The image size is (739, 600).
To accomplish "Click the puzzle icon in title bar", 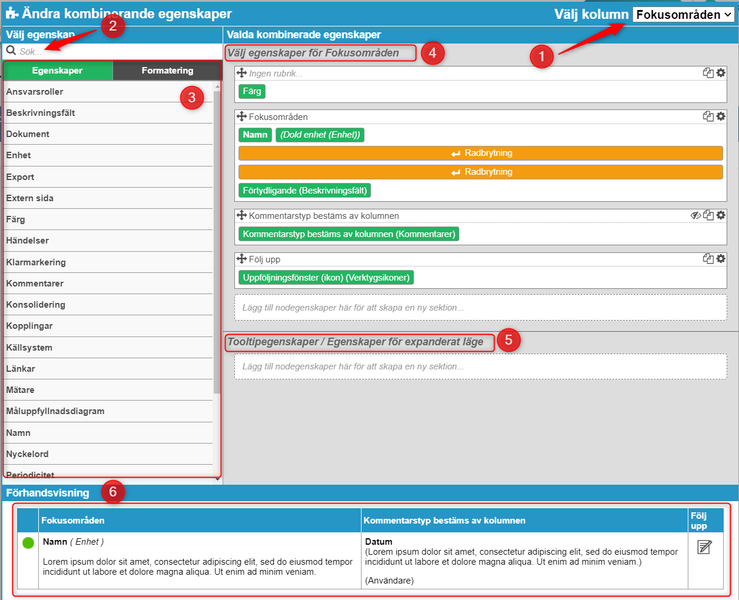I will tap(12, 13).
